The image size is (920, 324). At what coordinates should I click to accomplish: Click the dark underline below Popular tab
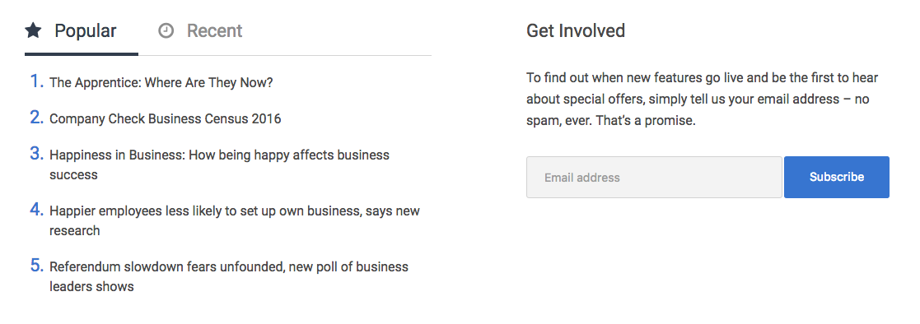82,54
